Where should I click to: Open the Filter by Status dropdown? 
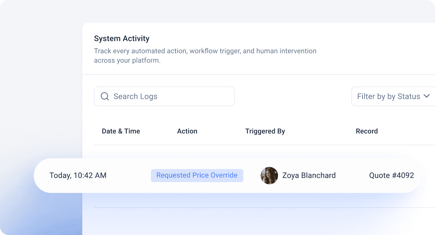[x=393, y=96]
